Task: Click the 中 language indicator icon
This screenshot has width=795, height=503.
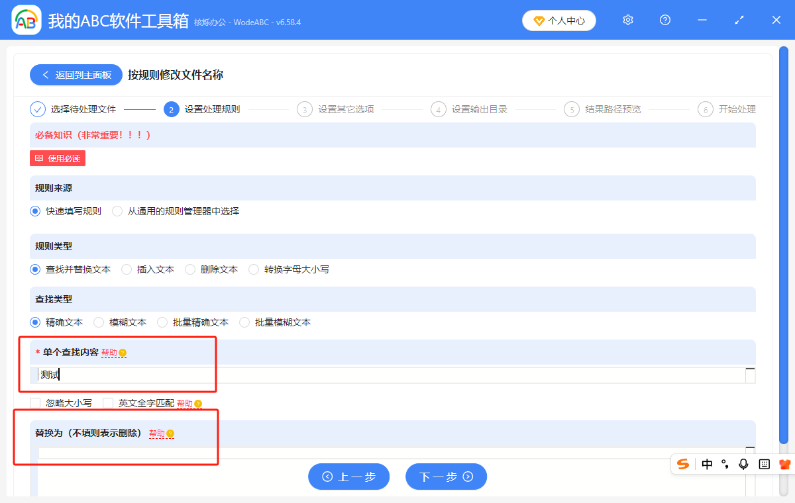Action: pos(706,464)
